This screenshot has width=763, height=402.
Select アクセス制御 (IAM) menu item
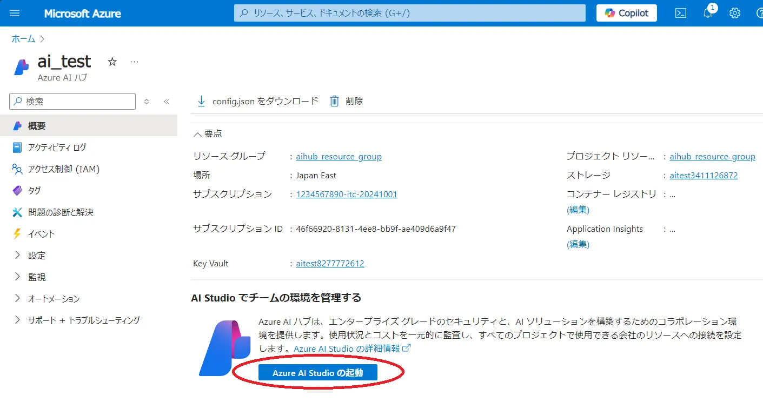(x=64, y=169)
